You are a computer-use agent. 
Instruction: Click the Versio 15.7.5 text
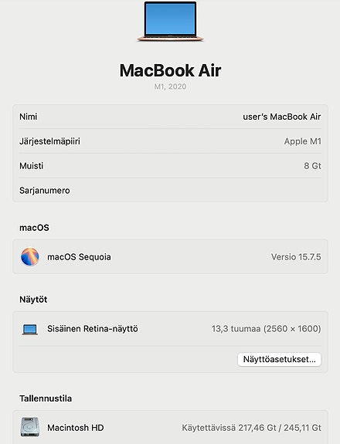point(296,257)
